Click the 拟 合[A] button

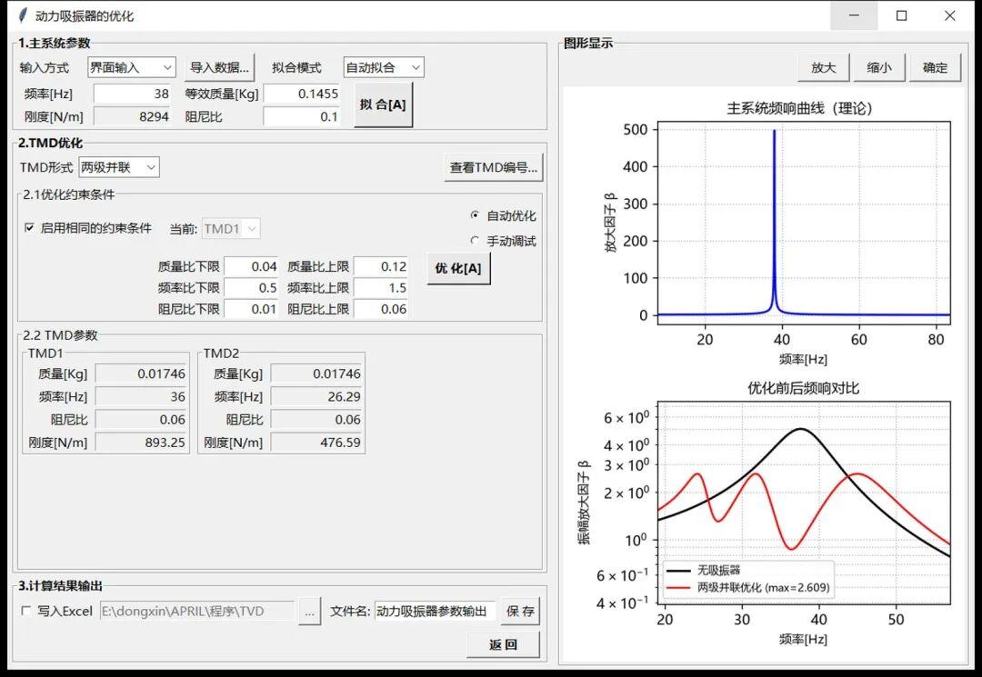point(384,105)
